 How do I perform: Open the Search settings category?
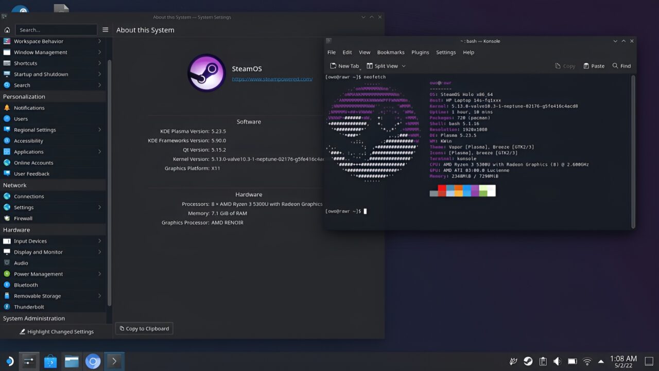pos(53,85)
